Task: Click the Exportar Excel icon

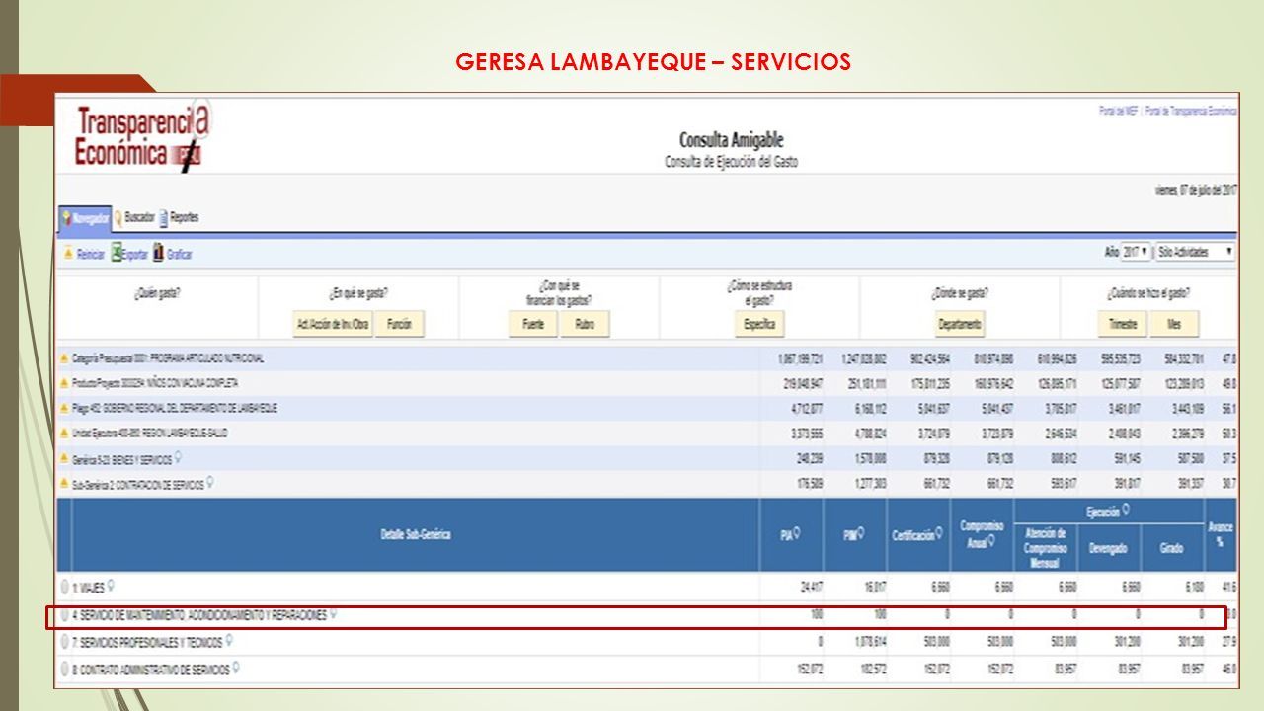Action: tap(116, 254)
